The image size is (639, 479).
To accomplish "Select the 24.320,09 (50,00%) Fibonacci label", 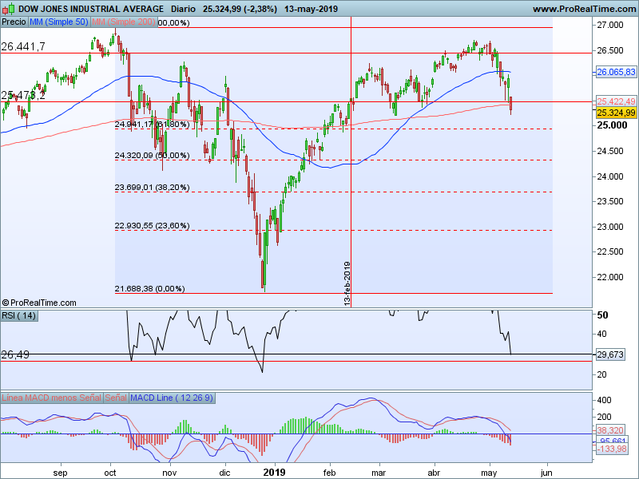I will pyautogui.click(x=152, y=155).
